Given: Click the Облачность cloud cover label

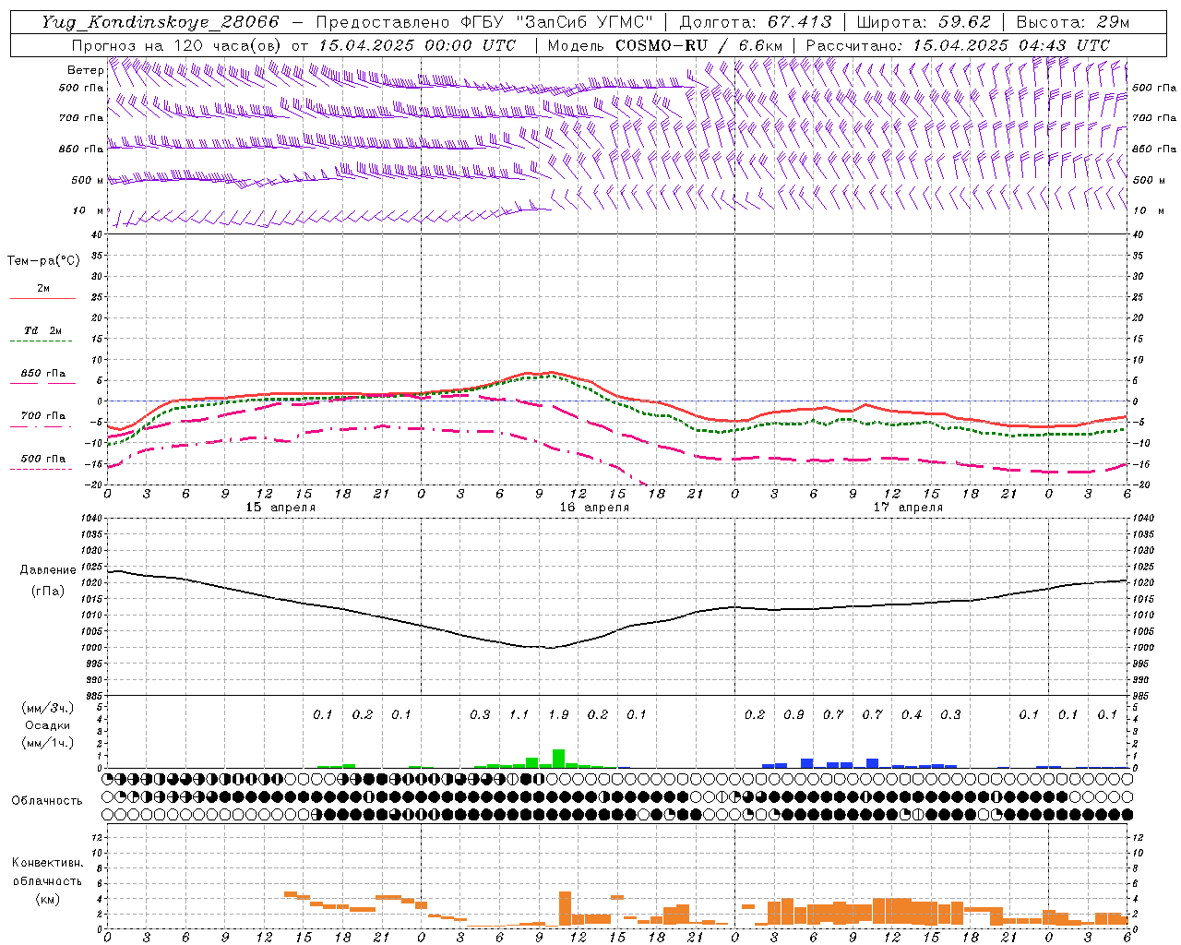Looking at the screenshot, I should click(47, 800).
